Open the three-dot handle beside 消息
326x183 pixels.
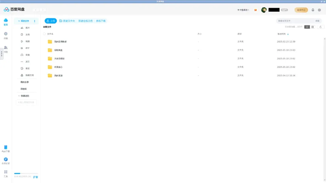click(x=2, y=54)
